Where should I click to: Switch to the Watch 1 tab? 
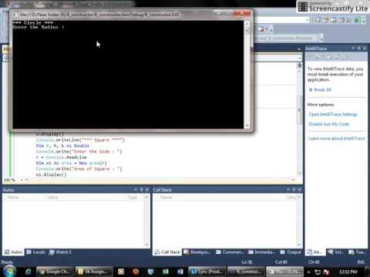[x=60, y=252]
